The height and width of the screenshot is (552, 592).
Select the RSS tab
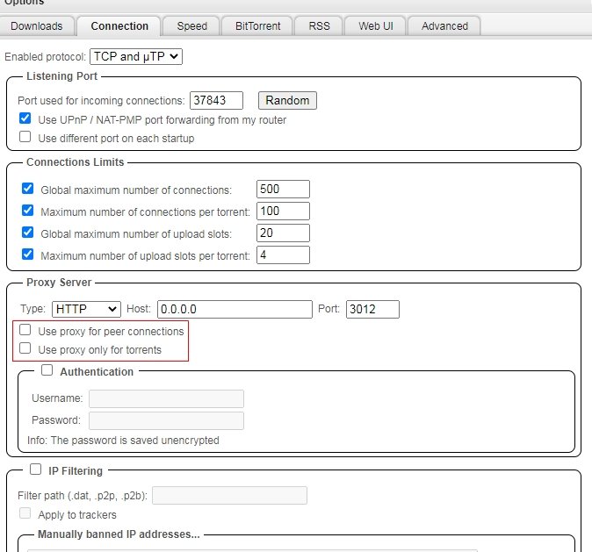(x=319, y=26)
